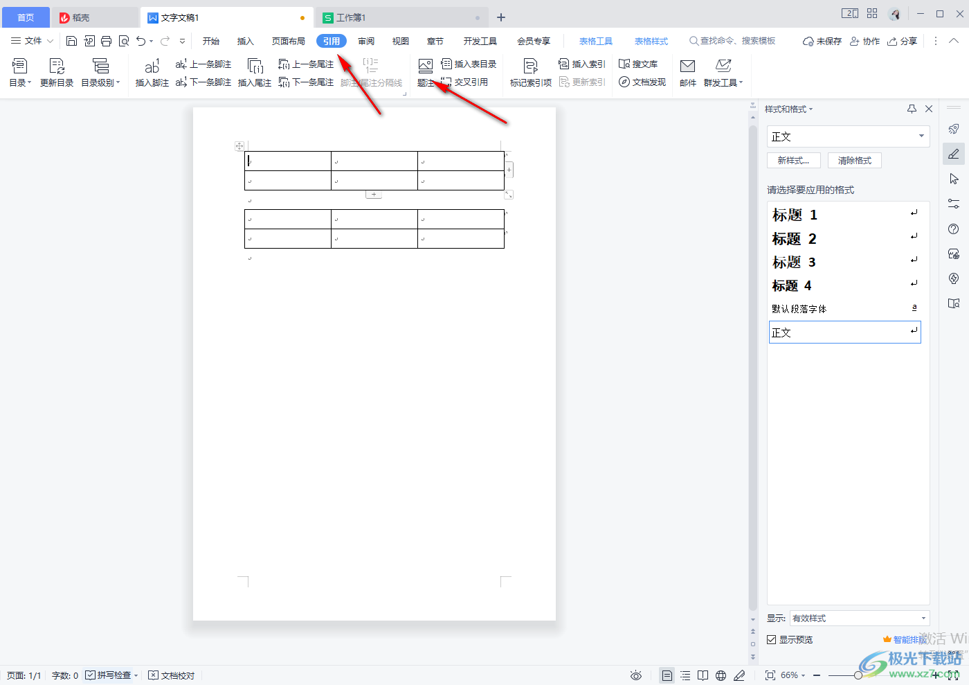Click the add-row plus button below first table
The image size is (969, 685).
[x=374, y=195]
